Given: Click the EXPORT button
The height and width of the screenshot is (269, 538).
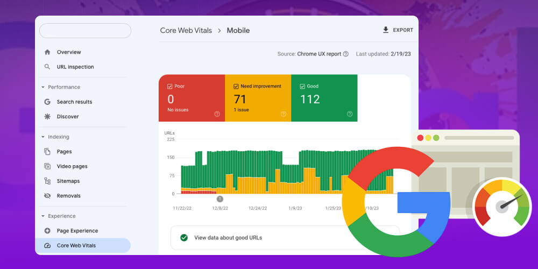Looking at the screenshot, I should [398, 30].
